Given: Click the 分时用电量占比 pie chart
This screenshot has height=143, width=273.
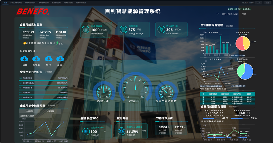Looking at the screenshot, I should tap(243, 43).
